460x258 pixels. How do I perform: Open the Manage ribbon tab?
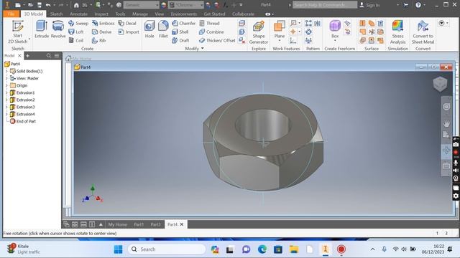pyautogui.click(x=140, y=14)
